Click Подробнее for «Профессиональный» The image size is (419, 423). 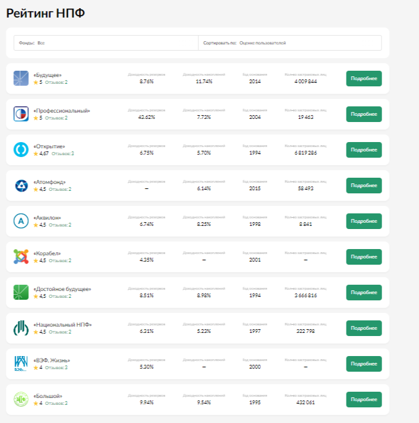364,114
